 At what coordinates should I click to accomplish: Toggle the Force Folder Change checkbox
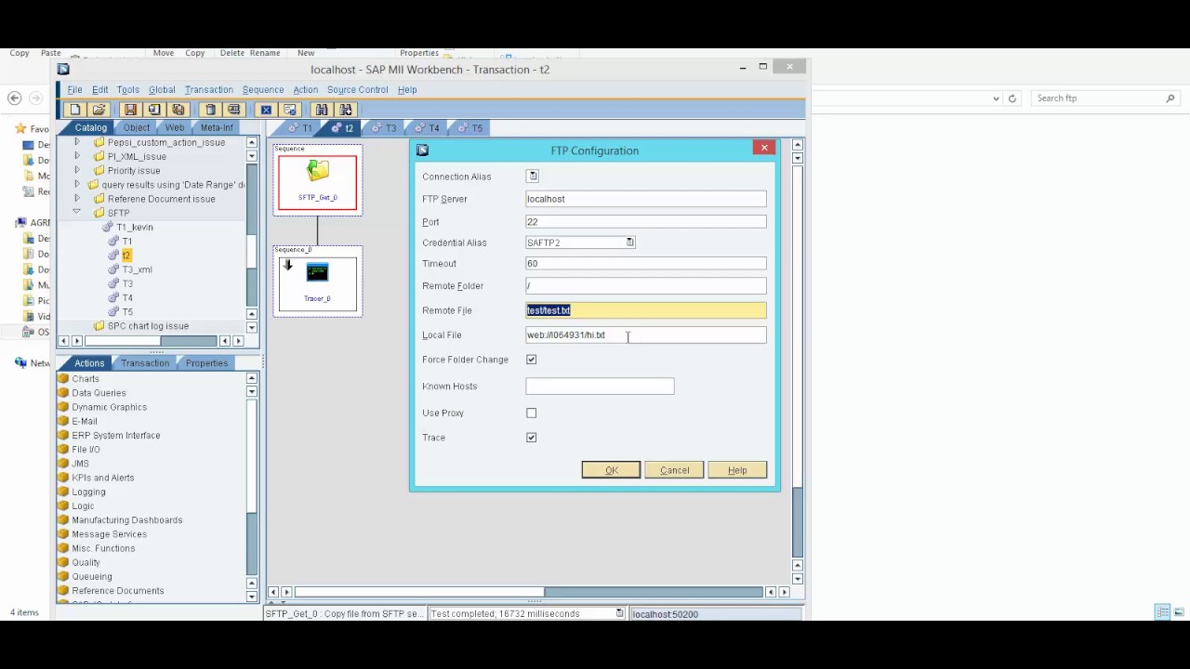coord(532,360)
